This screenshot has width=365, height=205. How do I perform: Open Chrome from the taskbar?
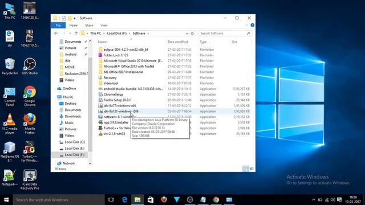(x=216, y=200)
